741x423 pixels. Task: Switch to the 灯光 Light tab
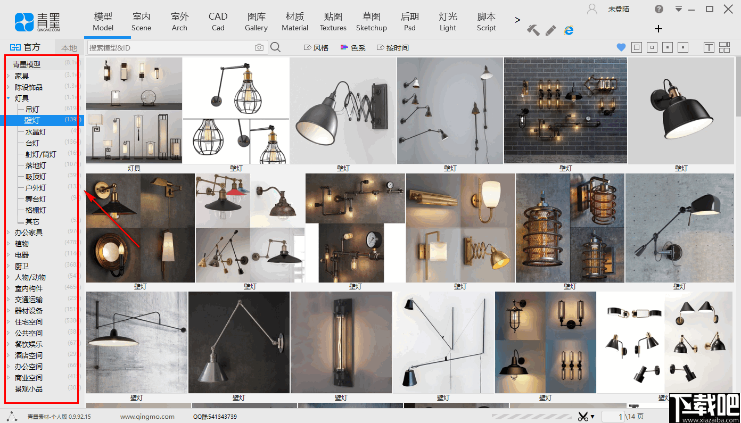point(448,22)
